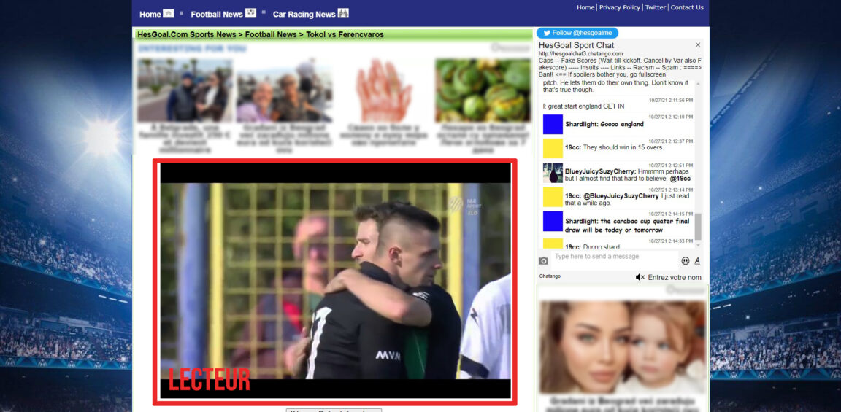Click the house icon beside Home
Screen dimensions: 841x412
[169, 13]
